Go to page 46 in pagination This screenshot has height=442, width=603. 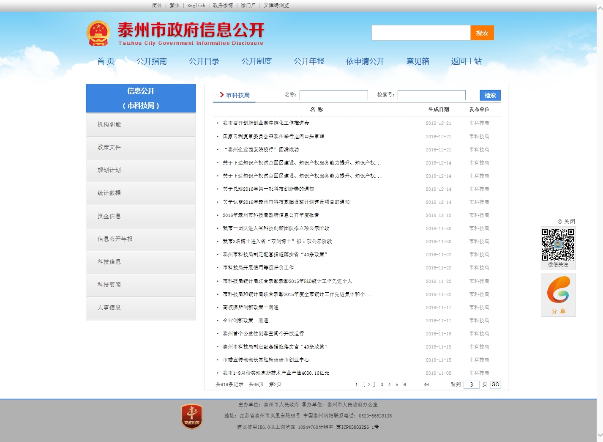click(426, 384)
